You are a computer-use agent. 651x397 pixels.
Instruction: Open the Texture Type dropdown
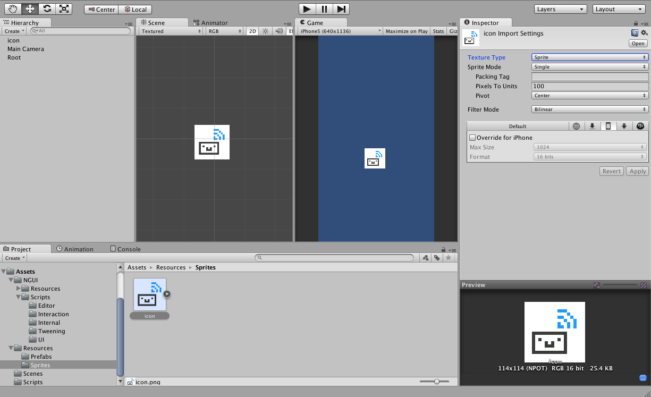pyautogui.click(x=589, y=57)
